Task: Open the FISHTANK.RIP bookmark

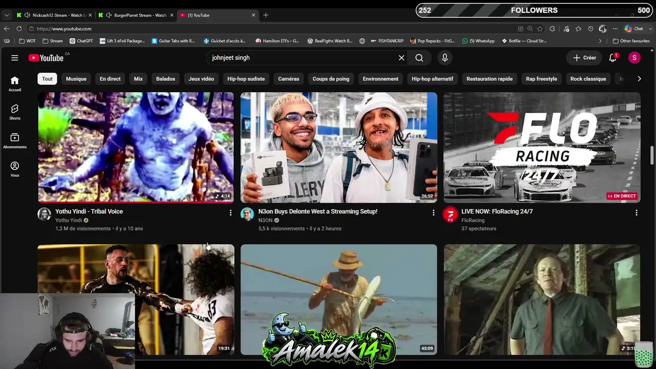Action: tap(387, 41)
